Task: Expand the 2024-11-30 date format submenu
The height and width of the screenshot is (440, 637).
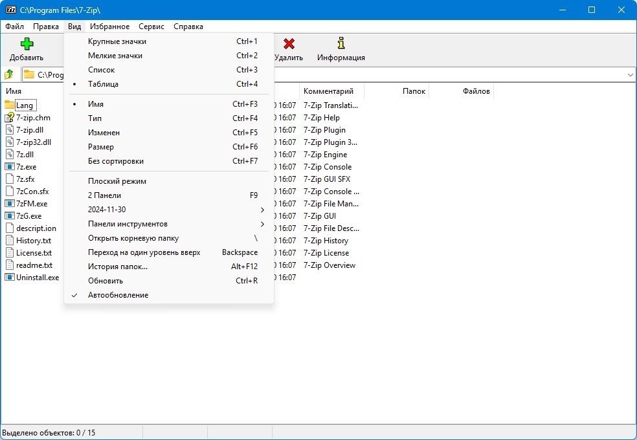Action: (x=168, y=210)
